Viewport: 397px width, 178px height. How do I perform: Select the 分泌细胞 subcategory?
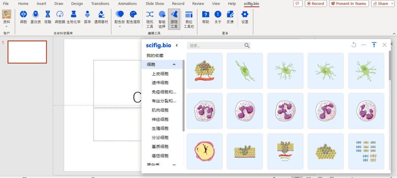coord(160,137)
